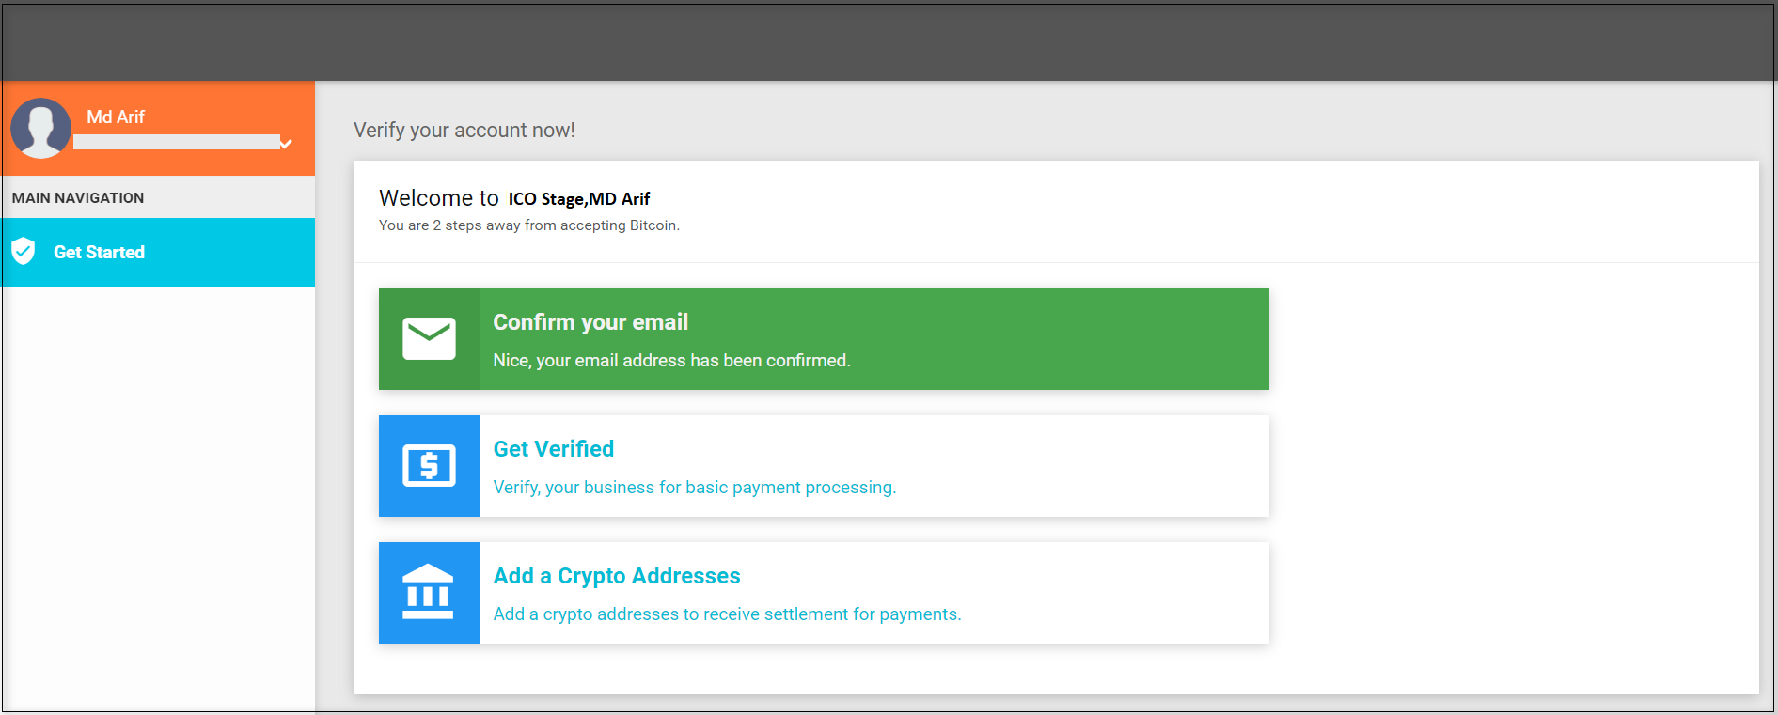Click the envelope icon on Confirm your email card

pos(429,339)
